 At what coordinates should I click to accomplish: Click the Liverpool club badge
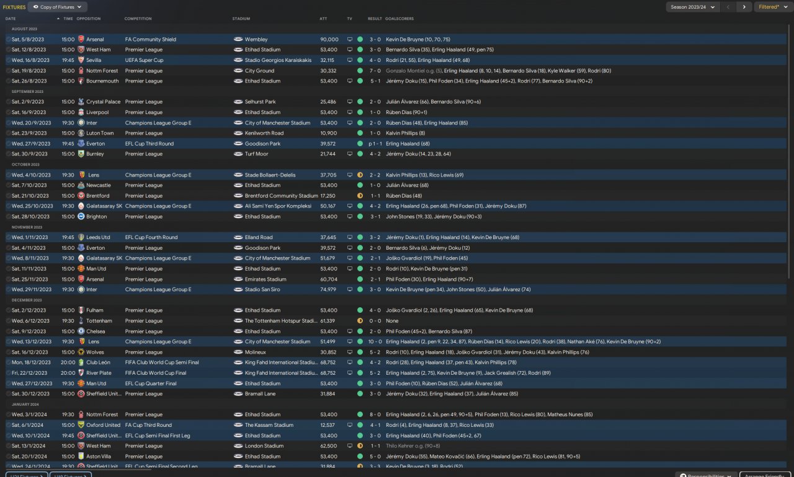click(x=81, y=112)
